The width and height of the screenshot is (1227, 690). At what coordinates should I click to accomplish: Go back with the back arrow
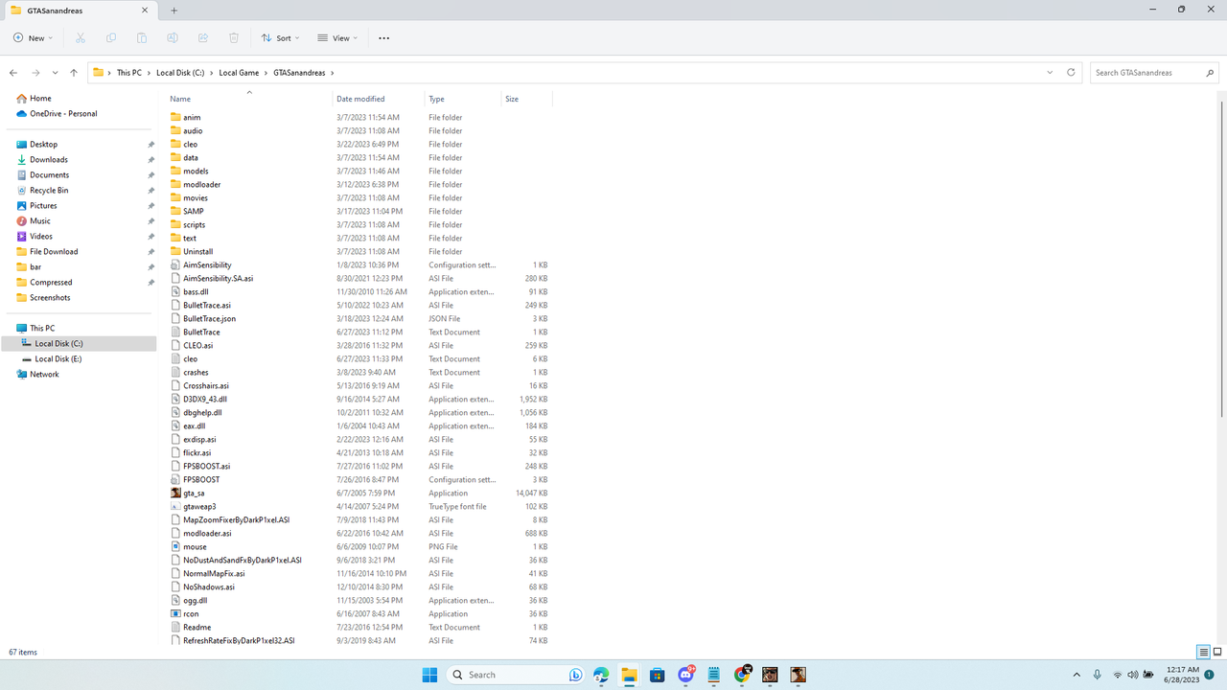pyautogui.click(x=13, y=73)
